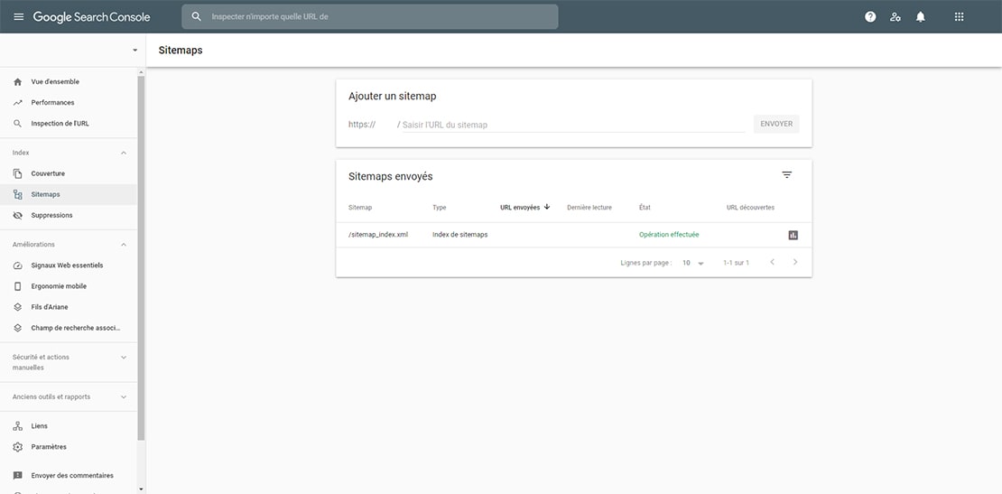Click layers icon beside Champ de recherche
Screen dimensions: 1002x494
18,328
